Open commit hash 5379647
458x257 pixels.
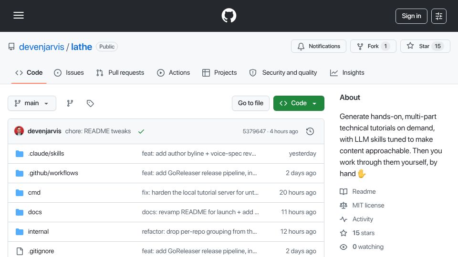254,131
